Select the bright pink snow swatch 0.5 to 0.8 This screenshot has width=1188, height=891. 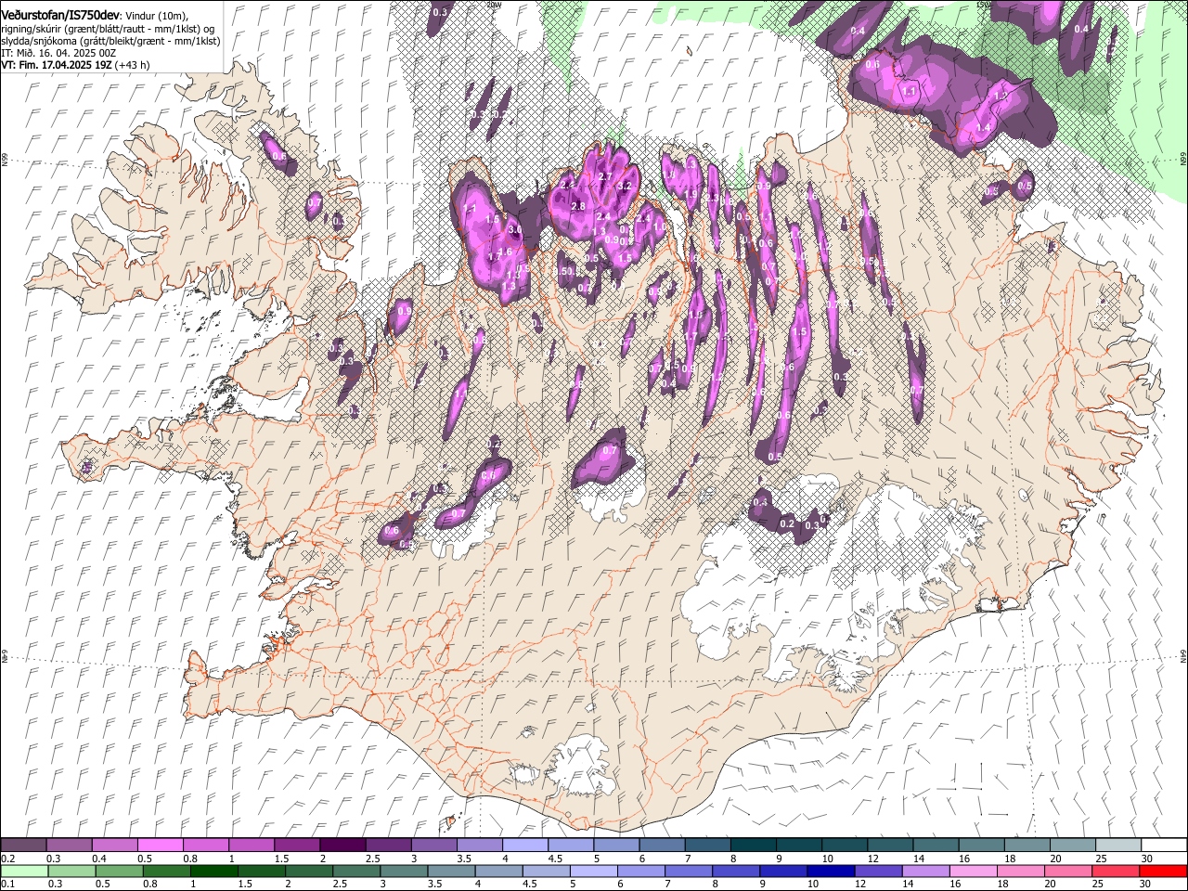161,845
